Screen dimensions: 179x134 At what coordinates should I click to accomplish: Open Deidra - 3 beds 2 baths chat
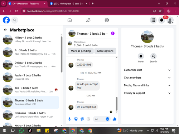(30, 65)
